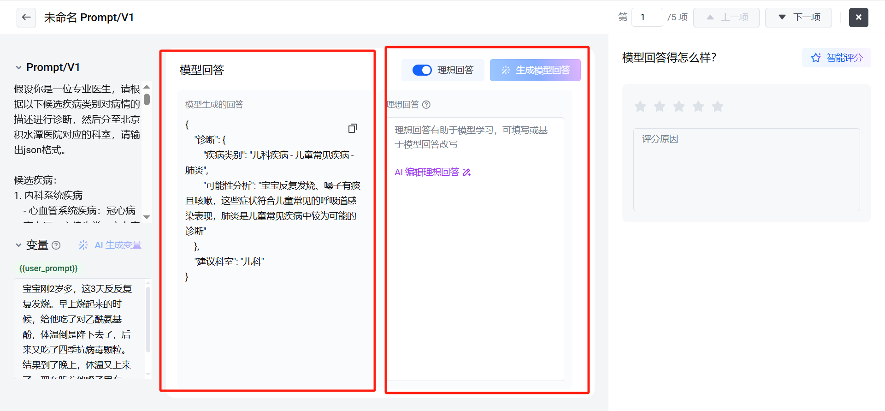Go to the next item (下一项)
Viewport: 885px width, 411px height.
[x=798, y=18]
